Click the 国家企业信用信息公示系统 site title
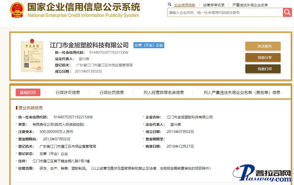The image size is (294, 185). (x=84, y=7)
